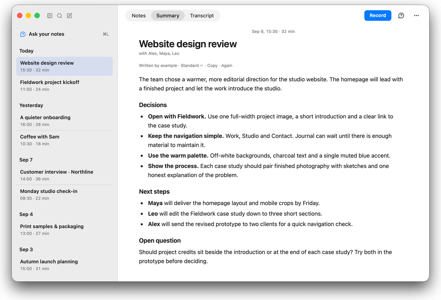Click the Today section label in the sidebar

(x=26, y=51)
